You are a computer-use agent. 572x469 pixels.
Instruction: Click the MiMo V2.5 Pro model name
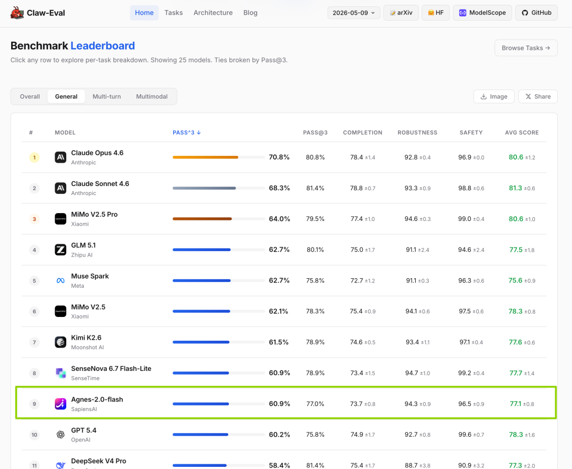[94, 214]
